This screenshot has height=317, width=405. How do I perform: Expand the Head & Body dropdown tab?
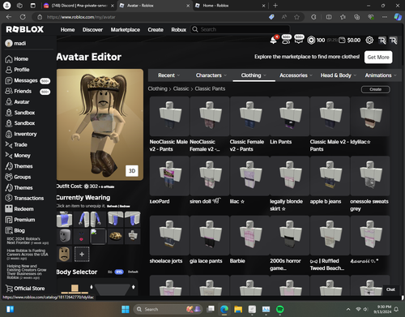point(339,75)
